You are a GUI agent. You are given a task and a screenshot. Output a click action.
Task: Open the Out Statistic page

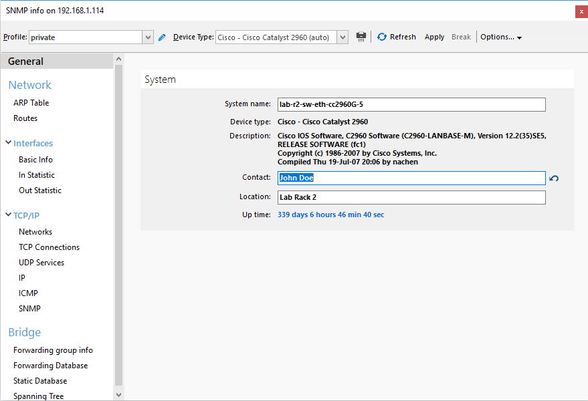40,190
